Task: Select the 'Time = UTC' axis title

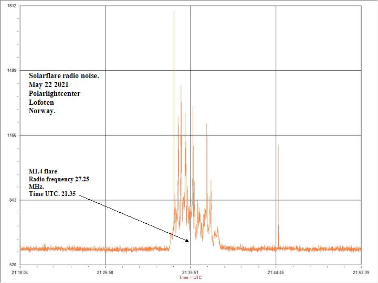Action: (190, 278)
